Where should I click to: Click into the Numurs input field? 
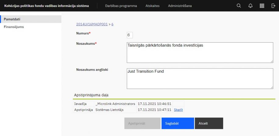pos(130,35)
